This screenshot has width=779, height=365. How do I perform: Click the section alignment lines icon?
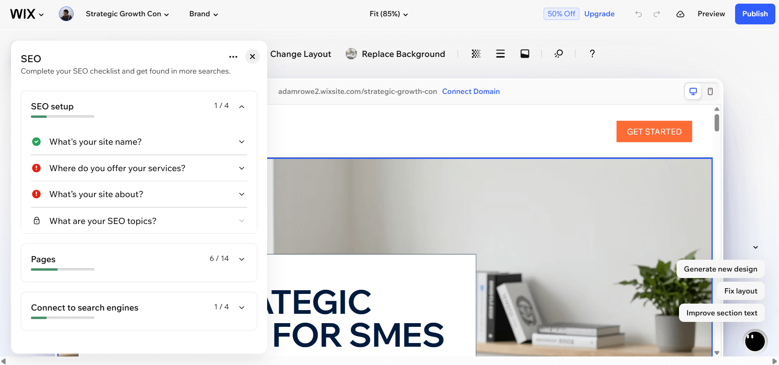pos(500,54)
